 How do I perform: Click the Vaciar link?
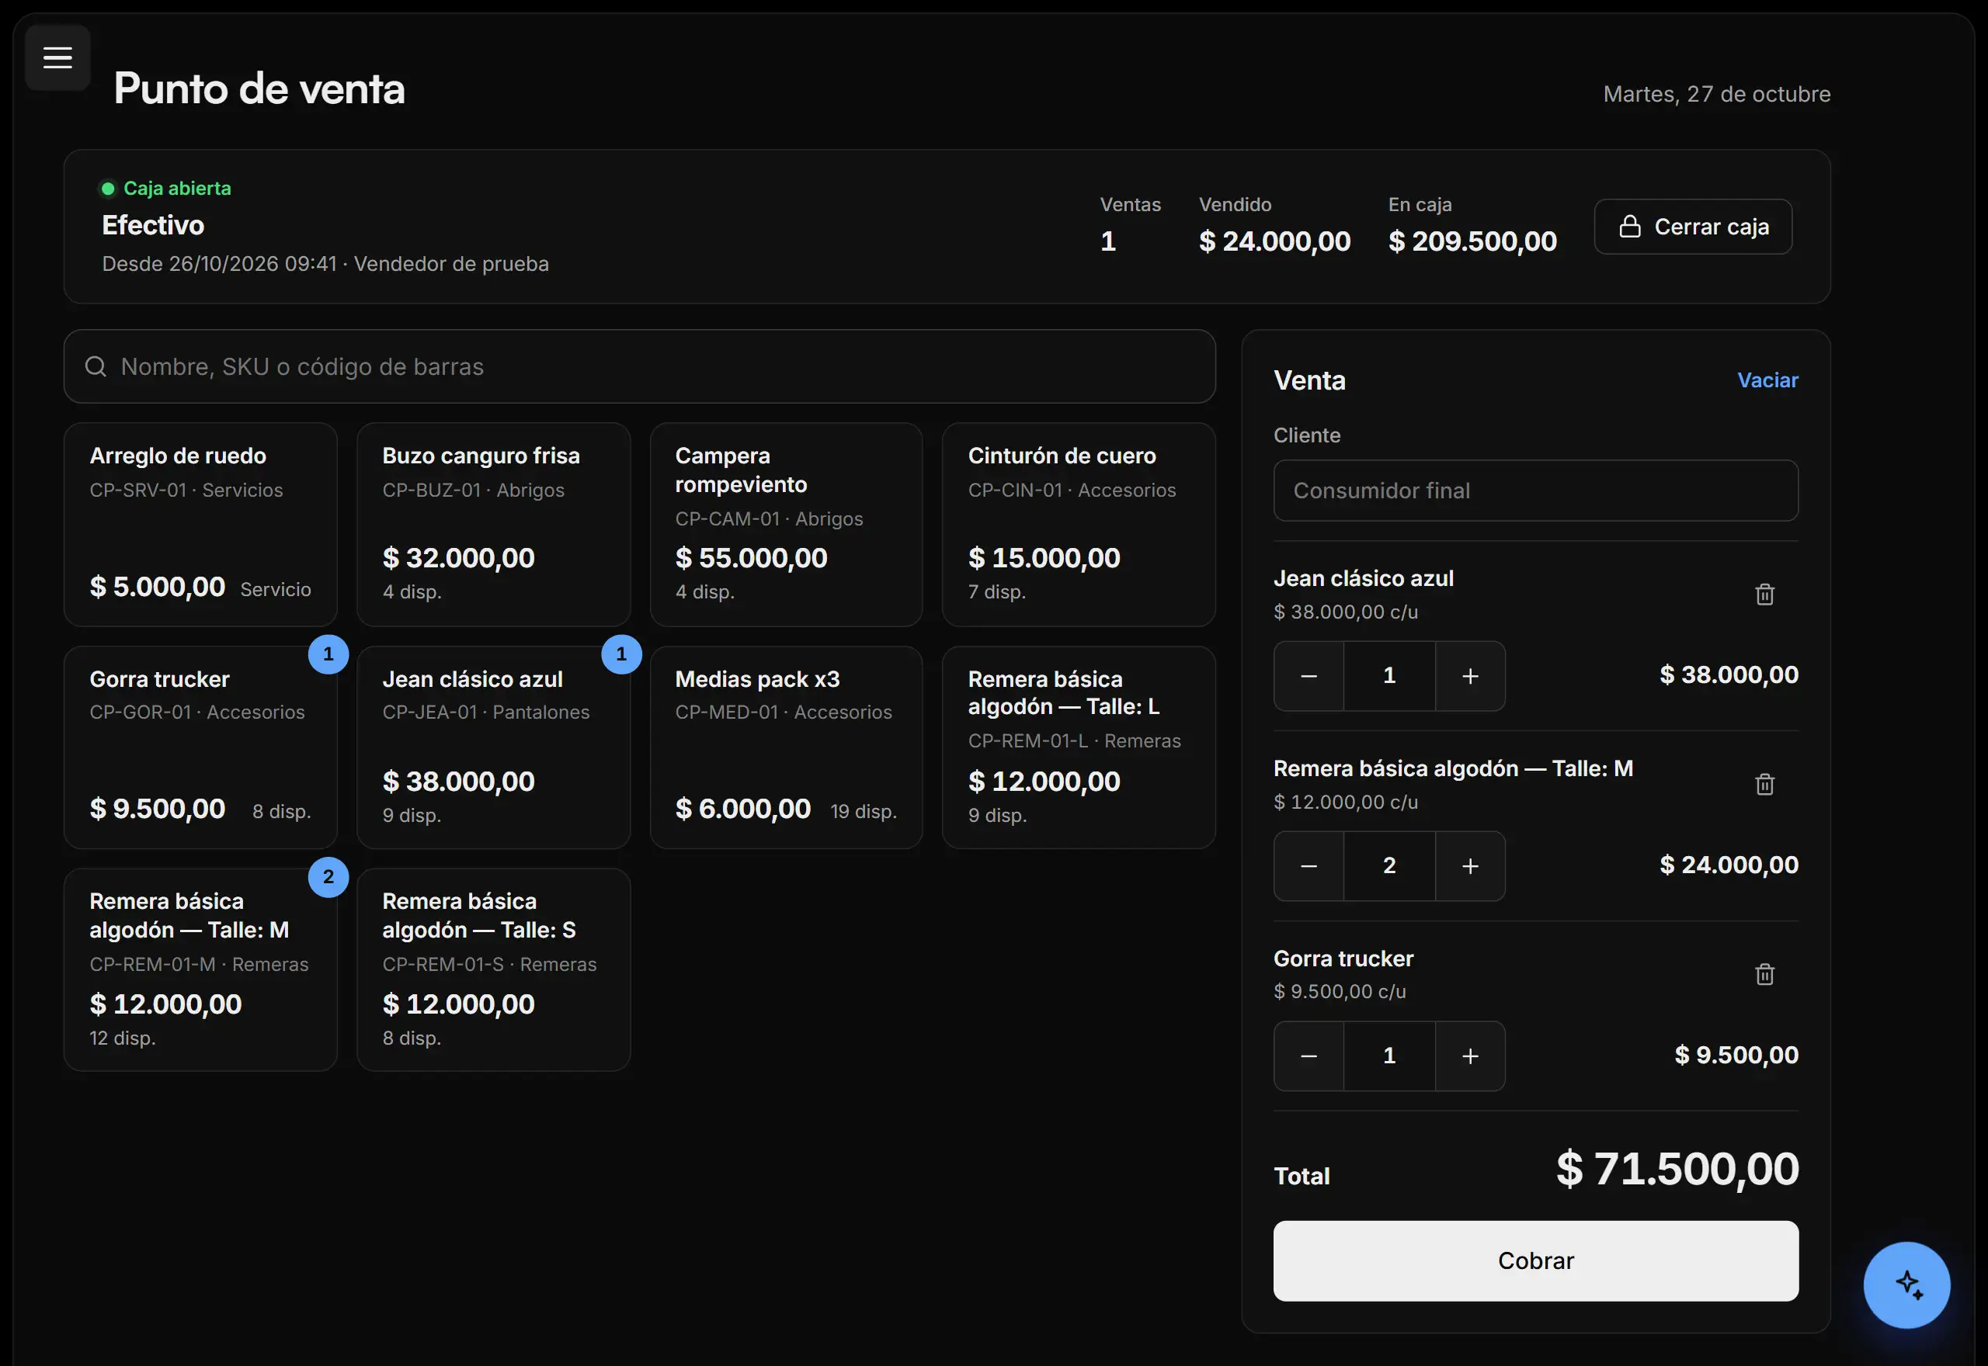click(1767, 380)
